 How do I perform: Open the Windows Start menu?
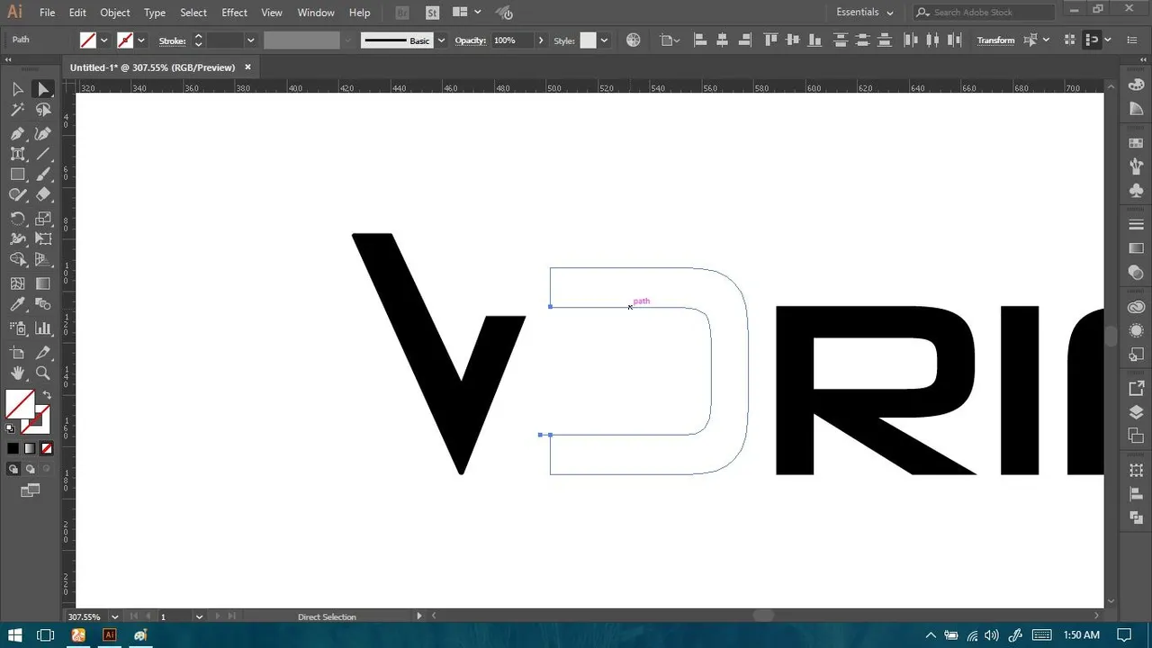tap(15, 635)
